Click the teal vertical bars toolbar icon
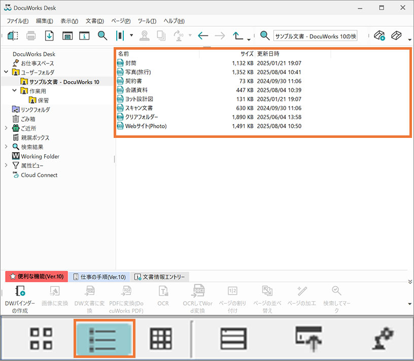 pos(120,35)
